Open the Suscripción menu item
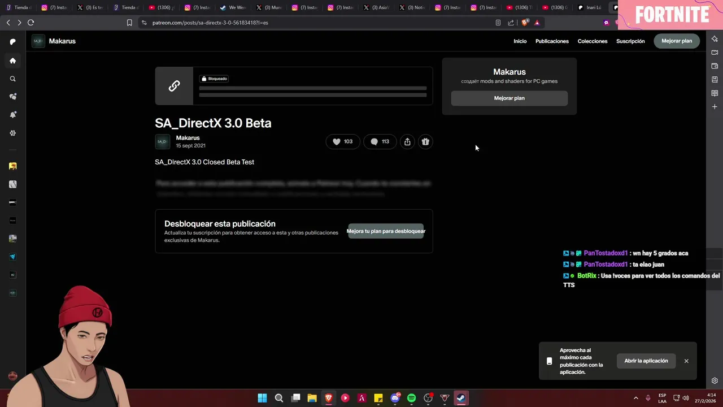 (x=630, y=41)
